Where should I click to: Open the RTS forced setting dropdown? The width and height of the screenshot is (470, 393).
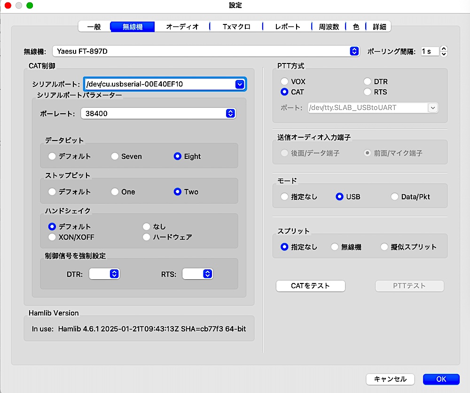tap(207, 274)
